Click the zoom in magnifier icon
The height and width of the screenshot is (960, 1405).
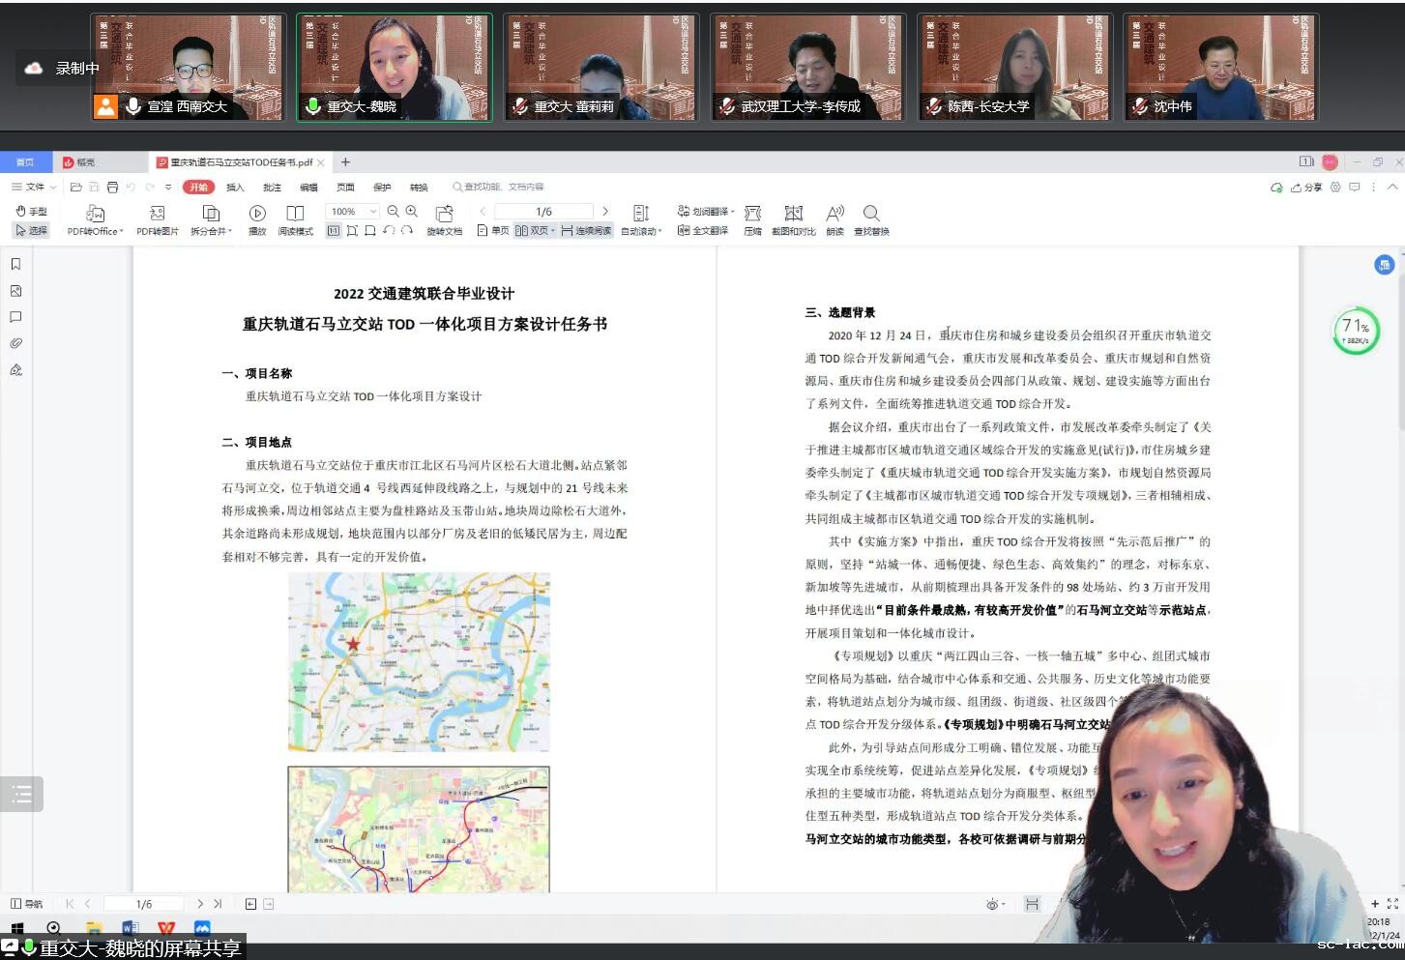pos(412,212)
